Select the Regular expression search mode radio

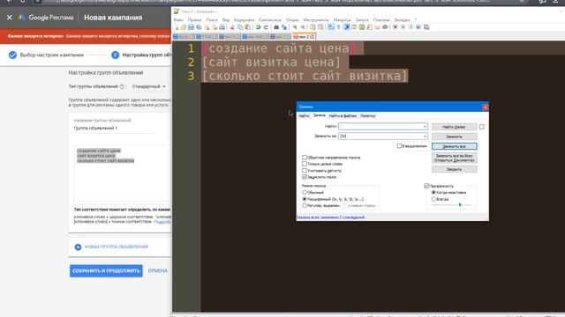[305, 205]
